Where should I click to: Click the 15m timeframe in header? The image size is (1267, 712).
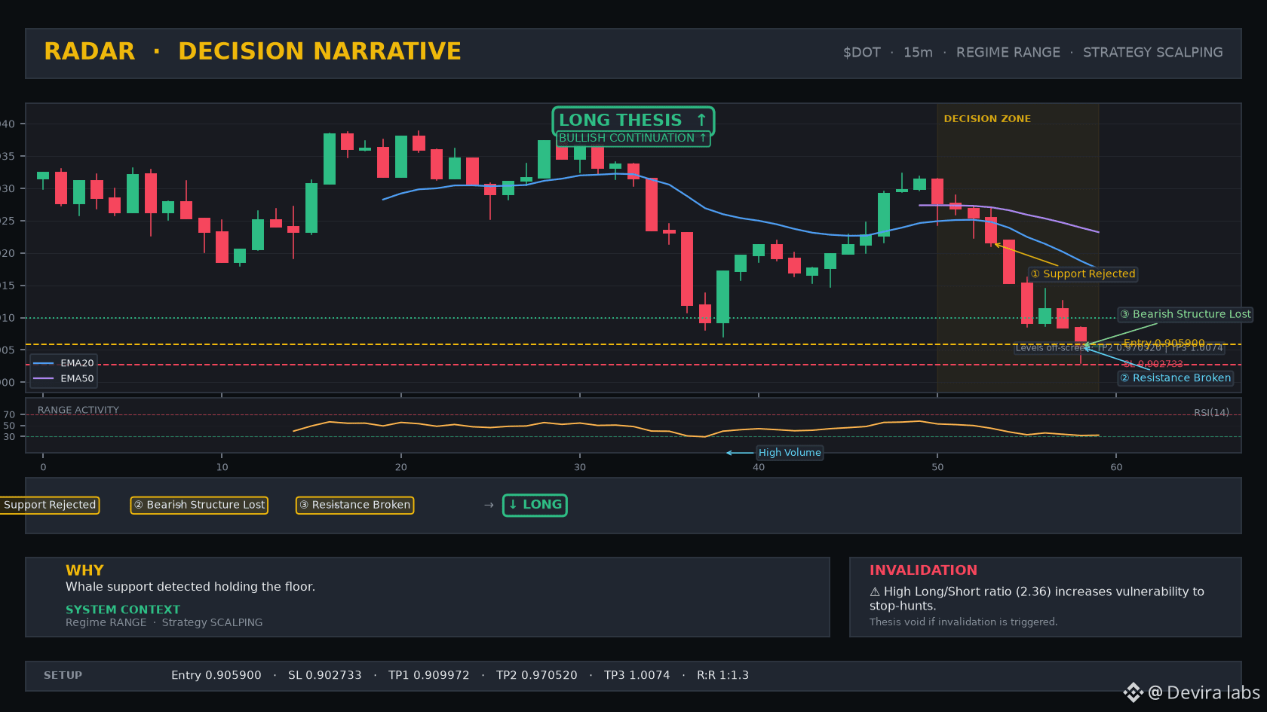coord(918,53)
